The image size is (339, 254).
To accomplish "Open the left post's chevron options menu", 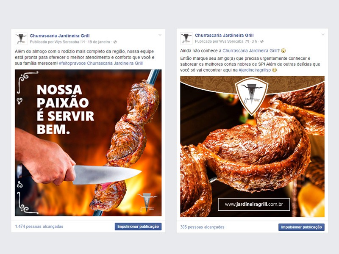I will coord(160,35).
